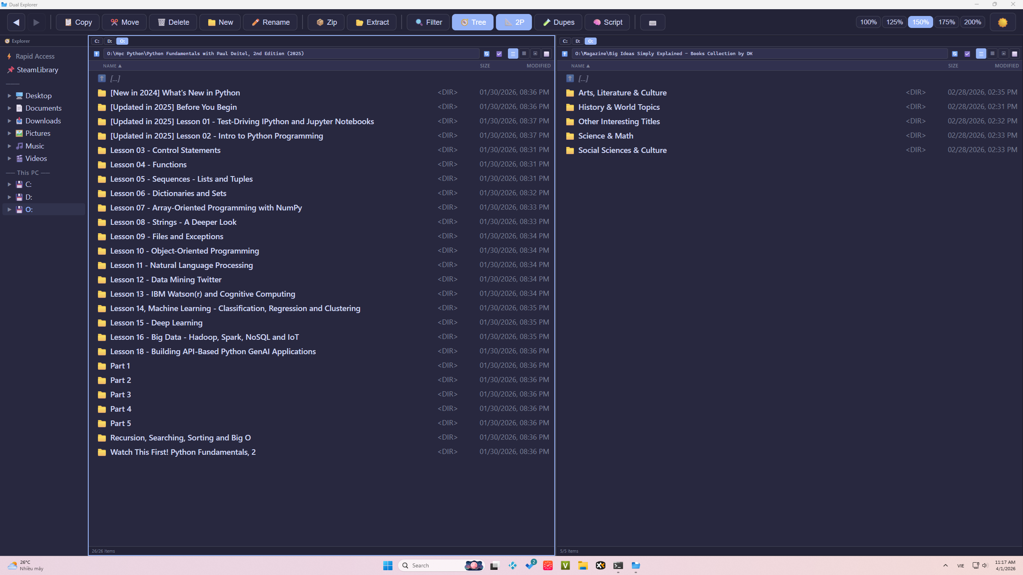Toggle selection checkmark in left pane

click(499, 54)
